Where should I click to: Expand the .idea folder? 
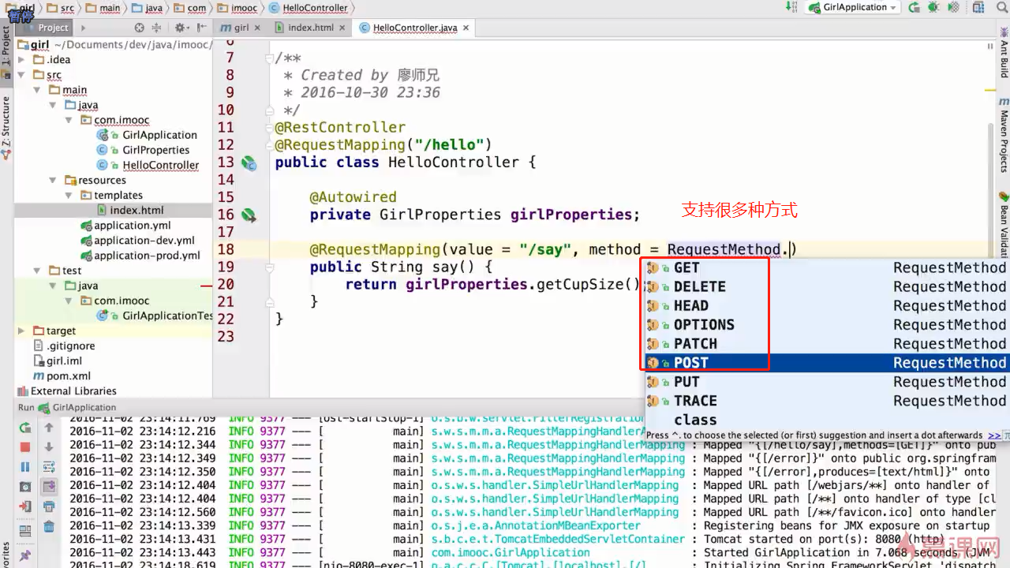coord(23,60)
